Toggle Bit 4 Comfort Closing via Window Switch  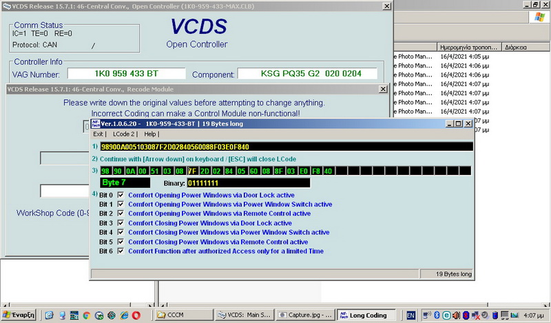121,232
